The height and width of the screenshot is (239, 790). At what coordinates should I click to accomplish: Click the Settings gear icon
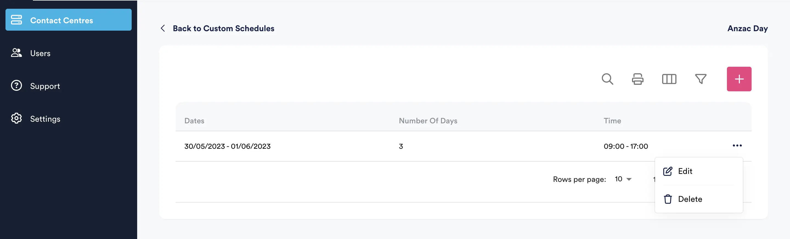tap(16, 118)
